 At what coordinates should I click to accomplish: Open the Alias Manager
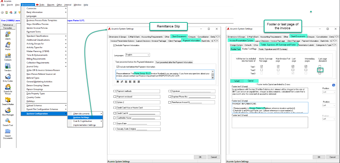click(8, 110)
